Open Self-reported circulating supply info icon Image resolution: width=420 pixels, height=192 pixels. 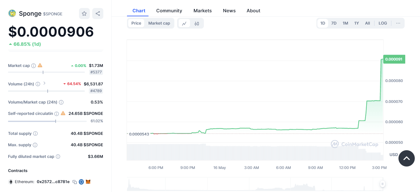pos(57,114)
